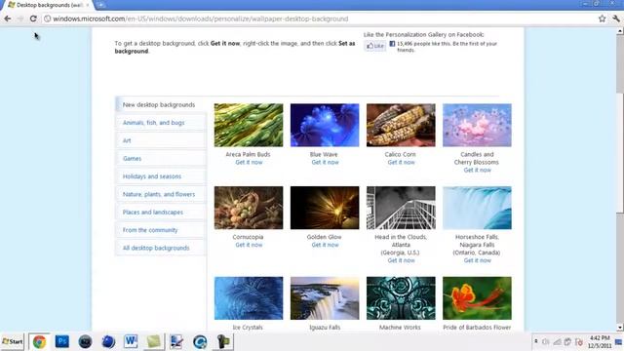
Task: Click Get it now under Horseshoe Falls
Action: click(x=477, y=260)
